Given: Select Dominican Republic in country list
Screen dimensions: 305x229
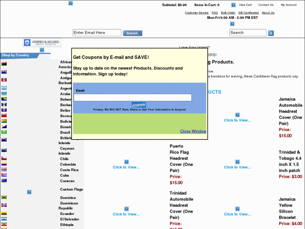Looking at the screenshot, I should pyautogui.click(x=68, y=205).
